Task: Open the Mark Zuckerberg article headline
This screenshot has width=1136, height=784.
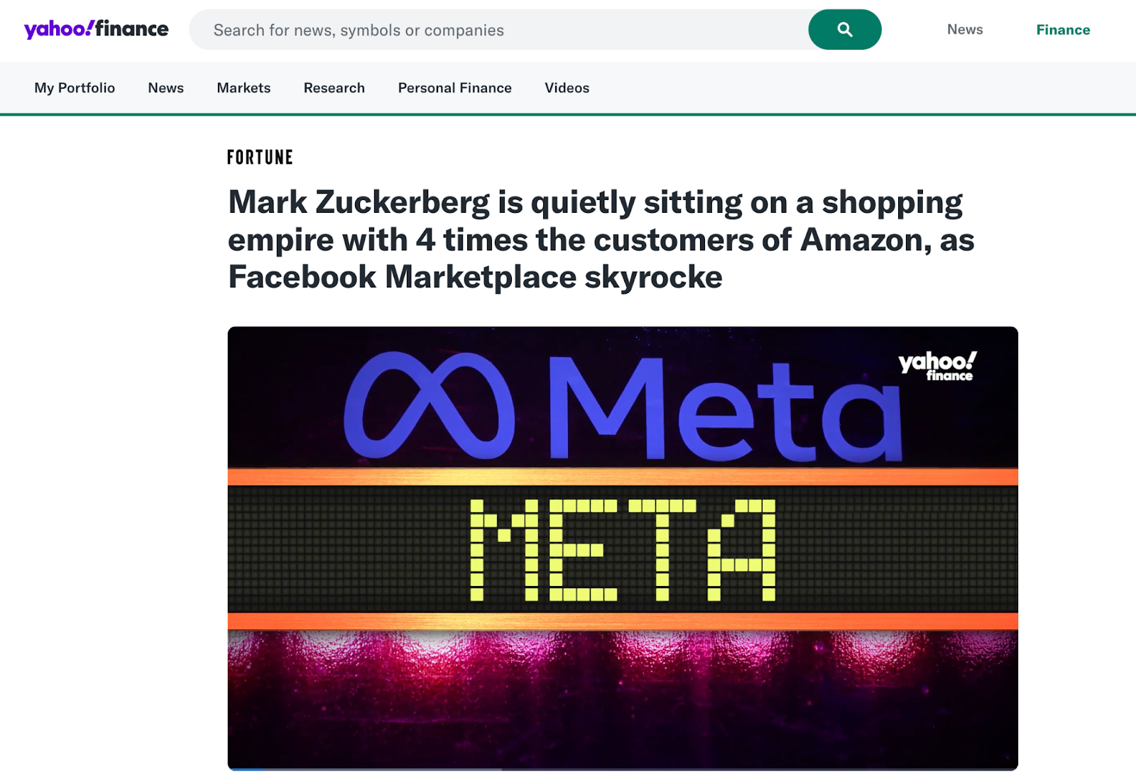Action: [x=601, y=239]
